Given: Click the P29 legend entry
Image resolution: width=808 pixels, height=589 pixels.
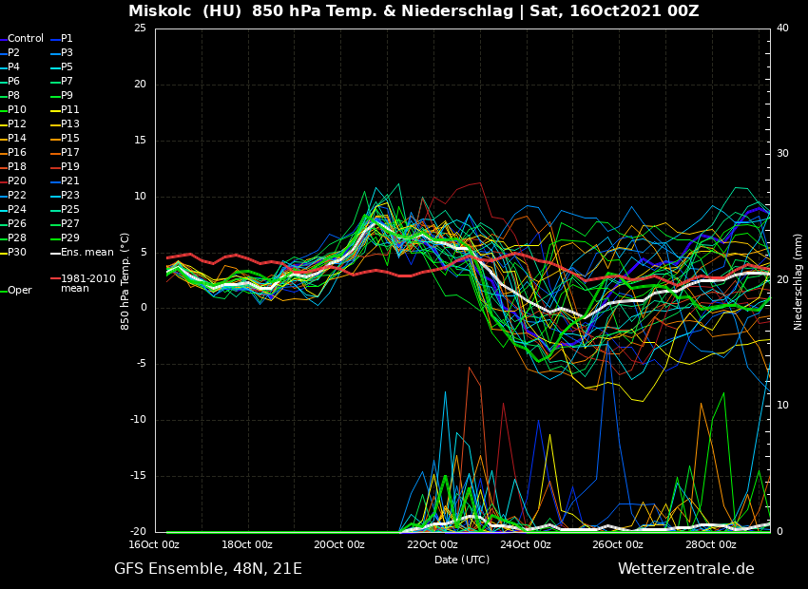Looking at the screenshot, I should tap(70, 238).
